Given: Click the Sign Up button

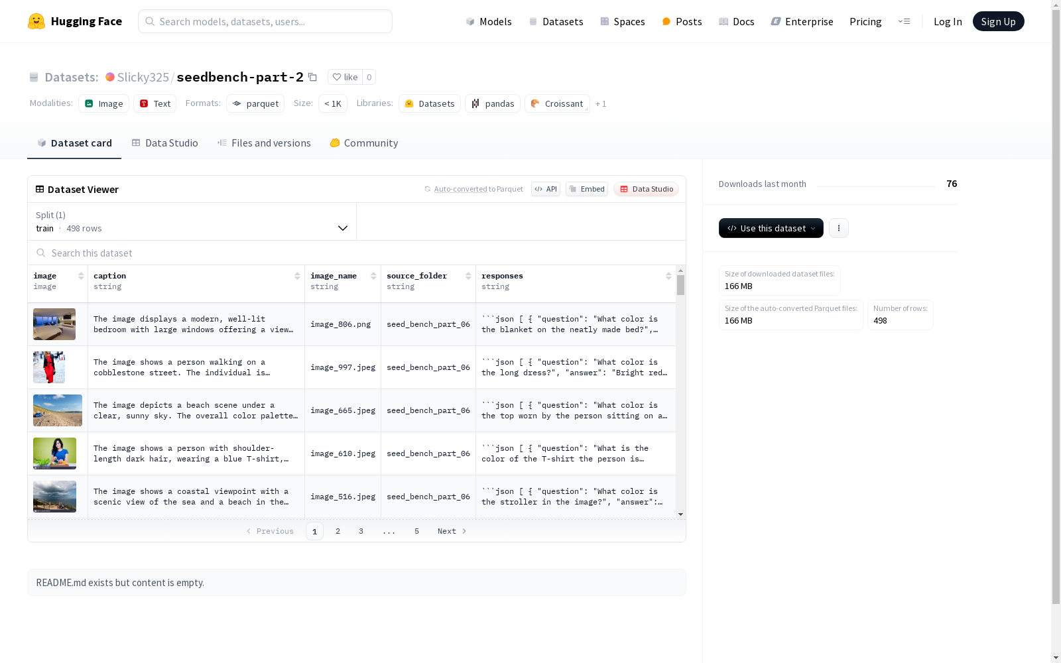Looking at the screenshot, I should tap(998, 21).
